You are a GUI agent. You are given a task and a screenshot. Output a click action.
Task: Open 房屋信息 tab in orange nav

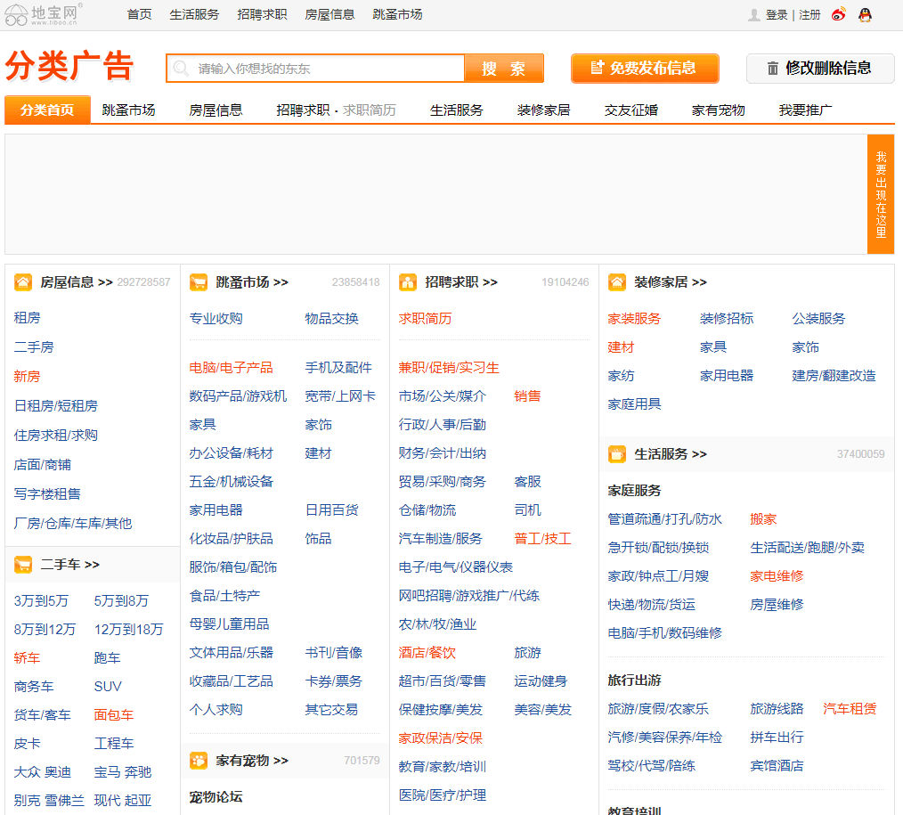click(x=216, y=110)
